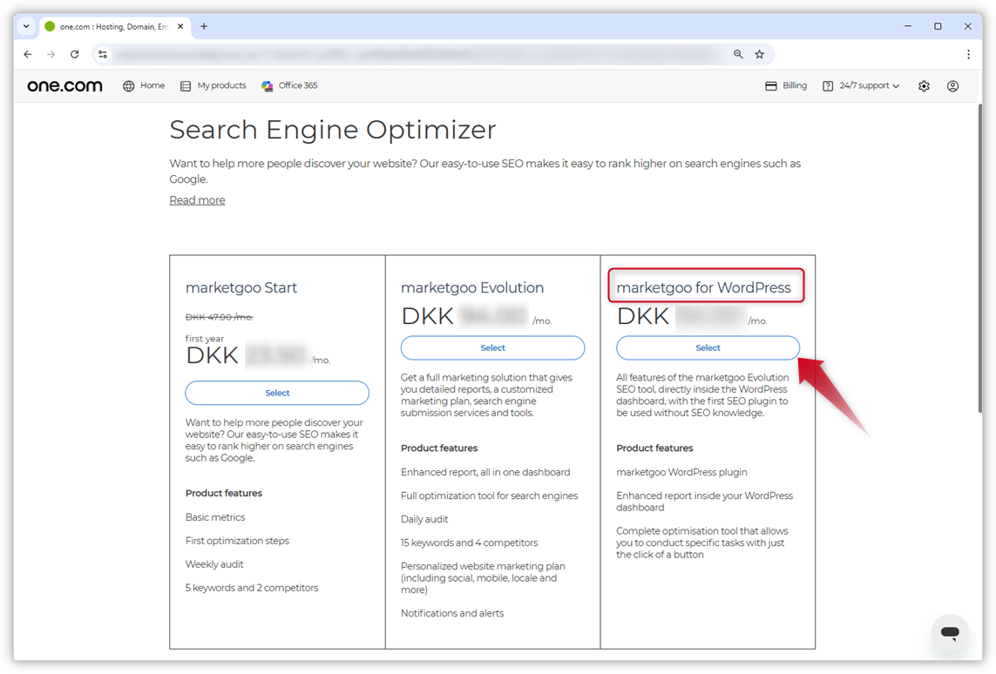The image size is (996, 674).
Task: Expand the 24/7 support dropdown
Action: click(861, 85)
